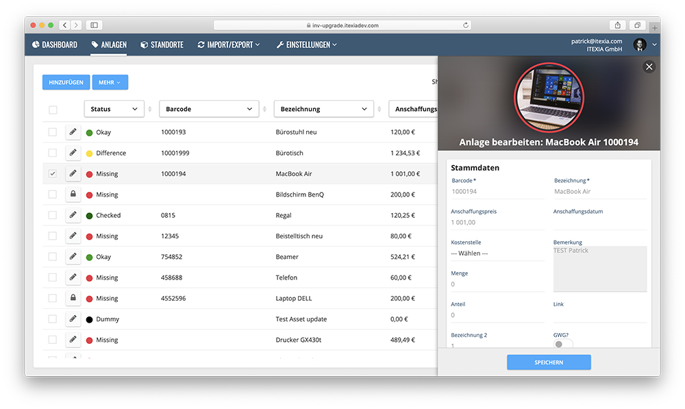Click the MacBook Air asset photo
The image size is (685, 409).
(549, 97)
